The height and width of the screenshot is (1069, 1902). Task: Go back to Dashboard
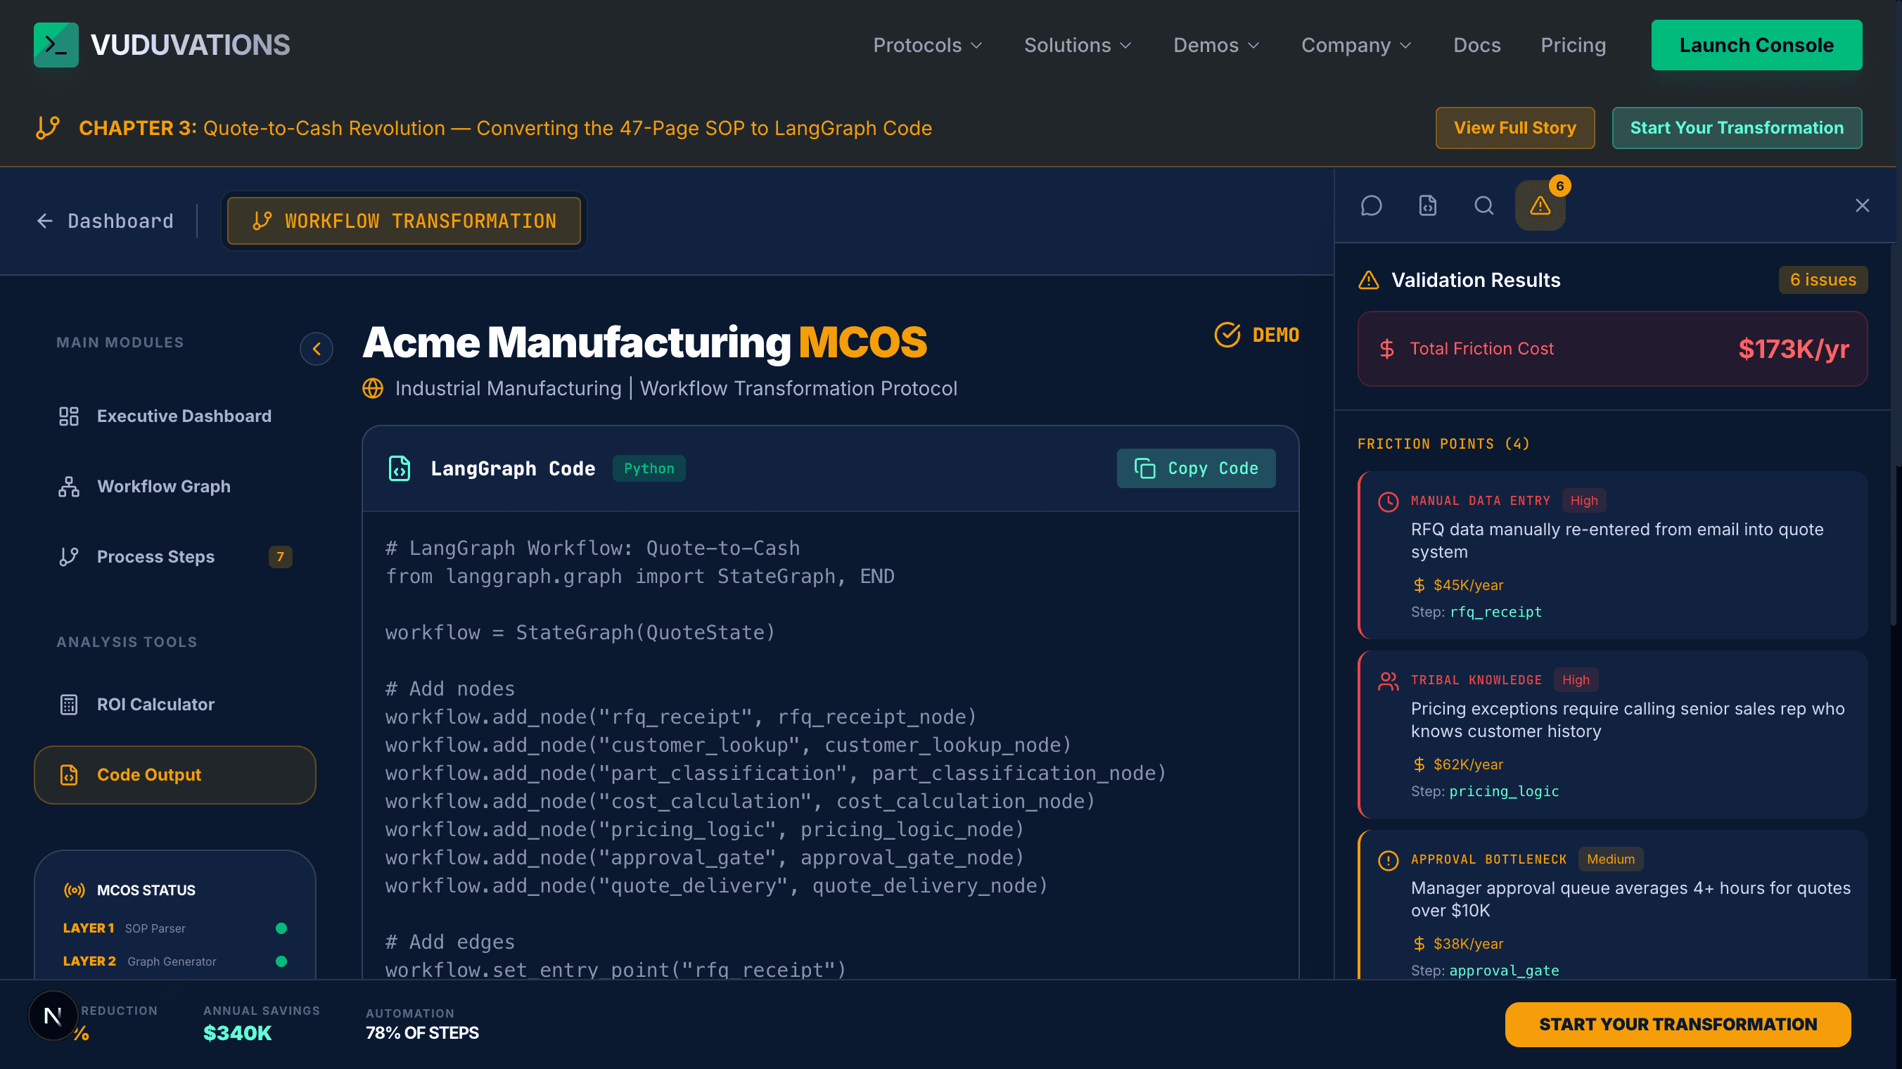point(105,221)
